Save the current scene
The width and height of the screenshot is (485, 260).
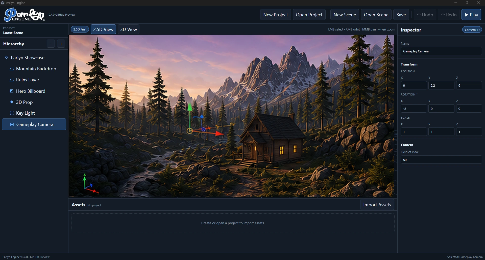pos(401,15)
